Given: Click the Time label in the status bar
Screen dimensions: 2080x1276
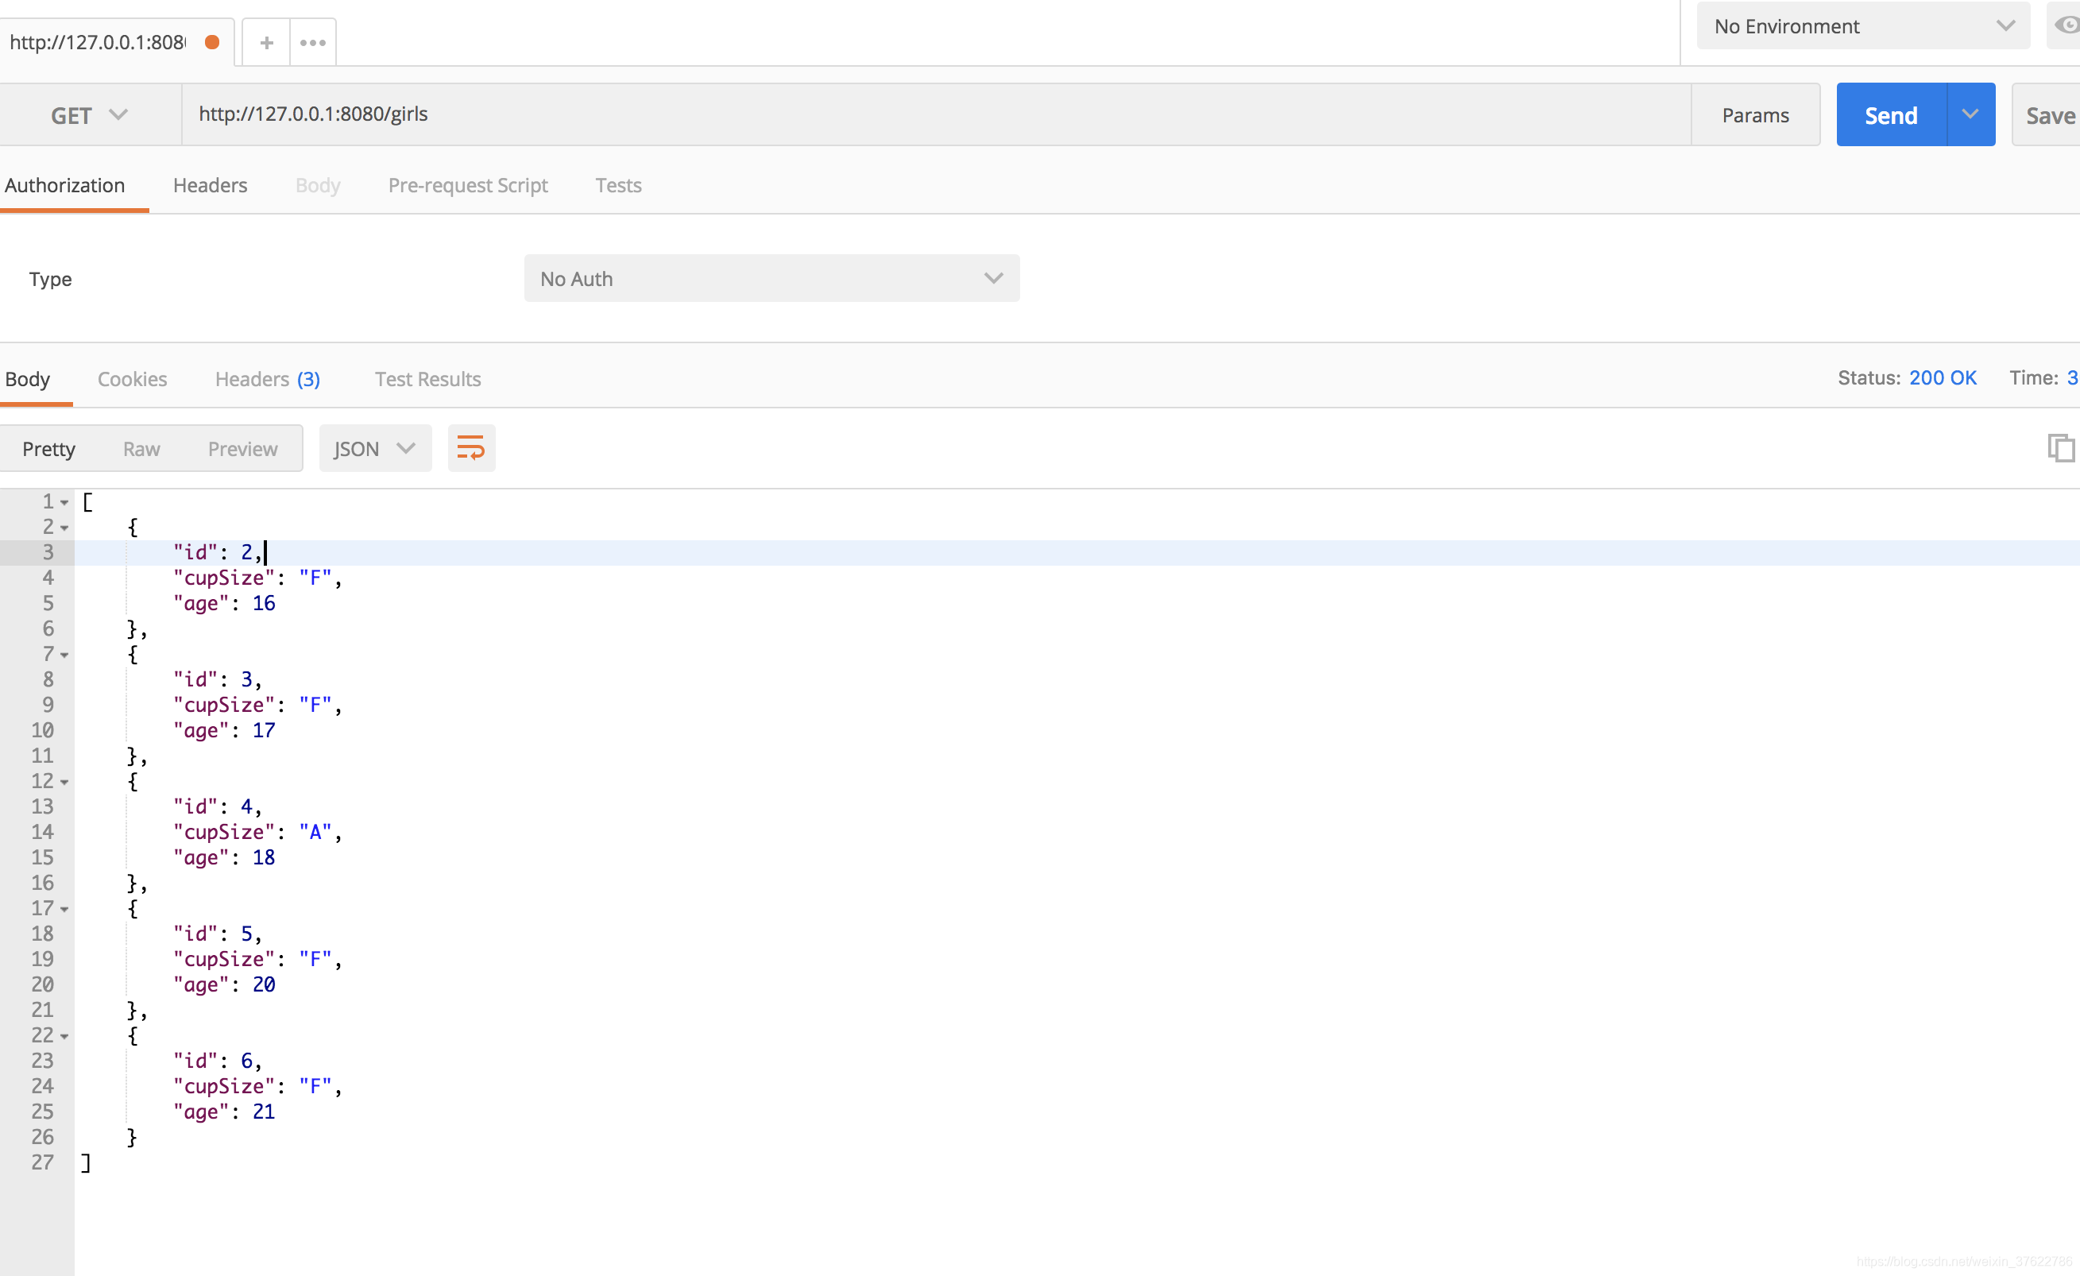Looking at the screenshot, I should 2034,378.
